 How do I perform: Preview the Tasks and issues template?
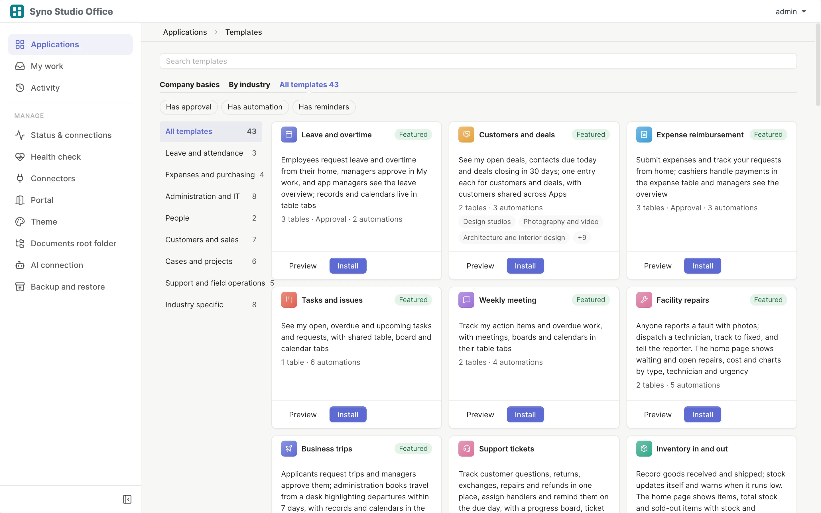pyautogui.click(x=303, y=414)
